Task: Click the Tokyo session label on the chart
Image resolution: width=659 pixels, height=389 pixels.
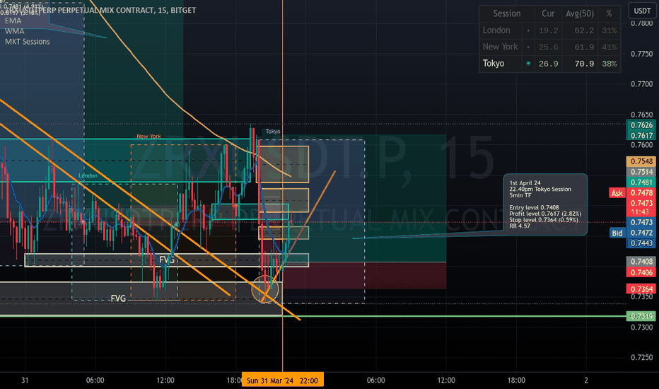Action: pyautogui.click(x=273, y=132)
